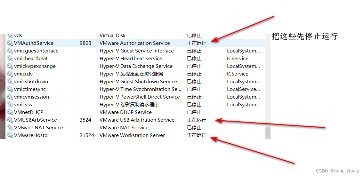Click the gear icon beside VMAuthdService
364x176 pixels.
coord(10,43)
